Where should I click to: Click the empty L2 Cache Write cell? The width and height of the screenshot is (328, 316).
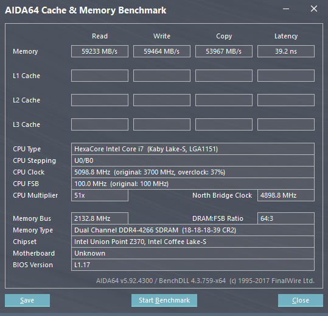162,100
